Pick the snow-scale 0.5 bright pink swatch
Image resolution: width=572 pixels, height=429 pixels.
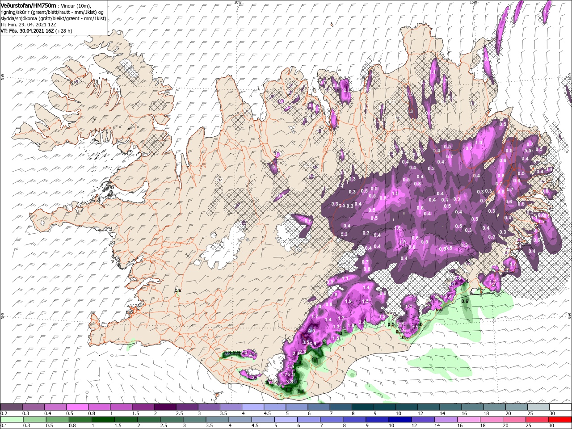77,407
